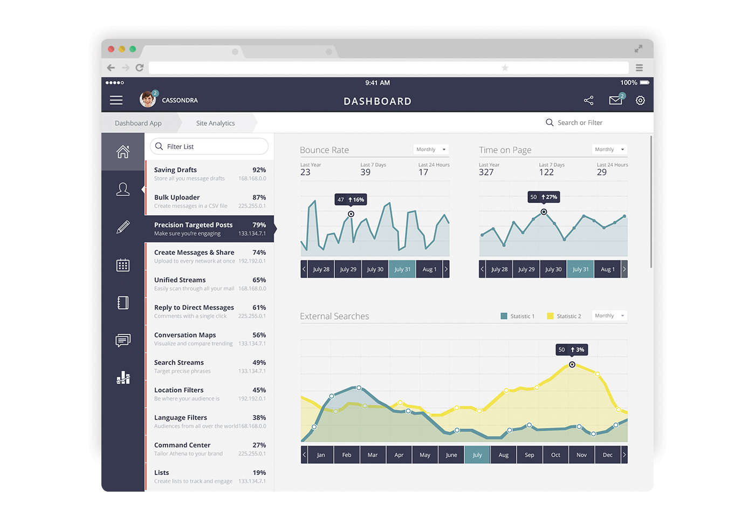
Task: Click Time on Page highlighted point 50
Action: tap(544, 212)
